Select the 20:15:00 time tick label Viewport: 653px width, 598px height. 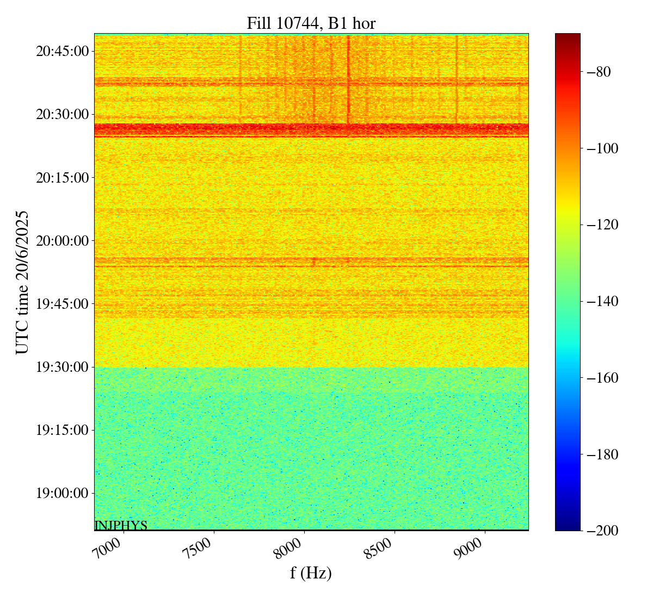(x=62, y=178)
